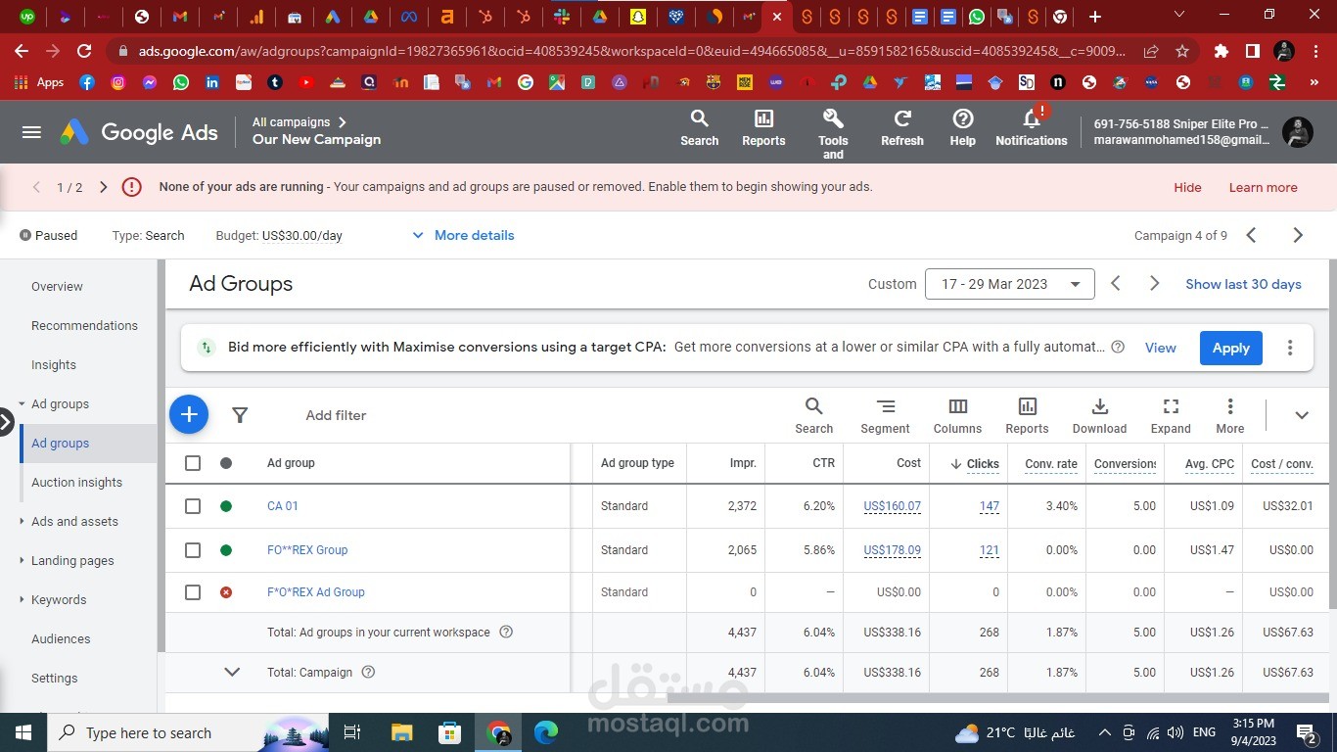Click the blue plus button to add ad group
Viewport: 1337px width, 752px height.
tap(189, 414)
